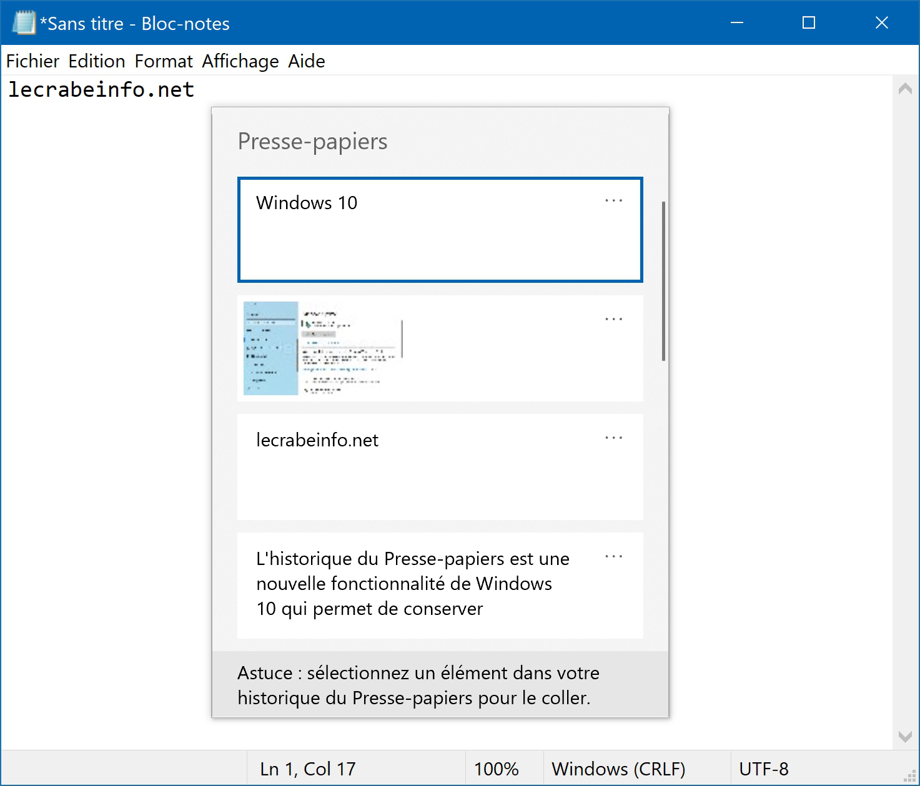920x786 pixels.
Task: Open the Edition menu
Action: [97, 61]
